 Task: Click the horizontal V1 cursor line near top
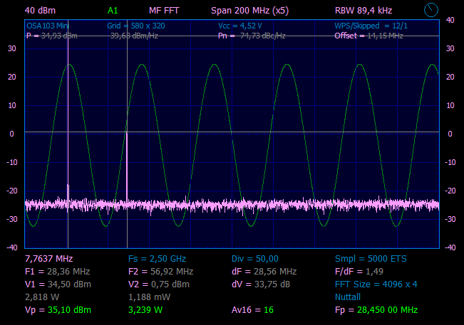285,36
